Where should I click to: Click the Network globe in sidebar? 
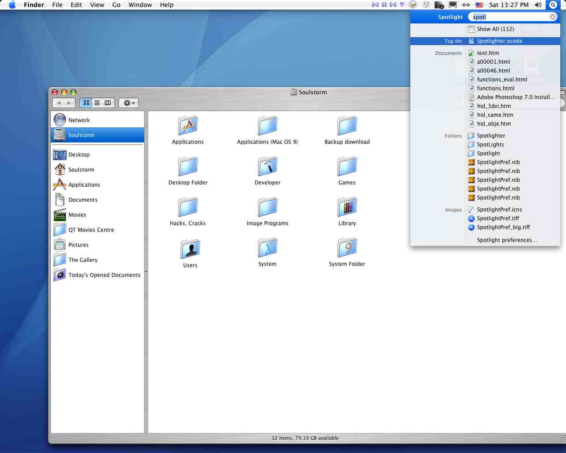pyautogui.click(x=60, y=120)
